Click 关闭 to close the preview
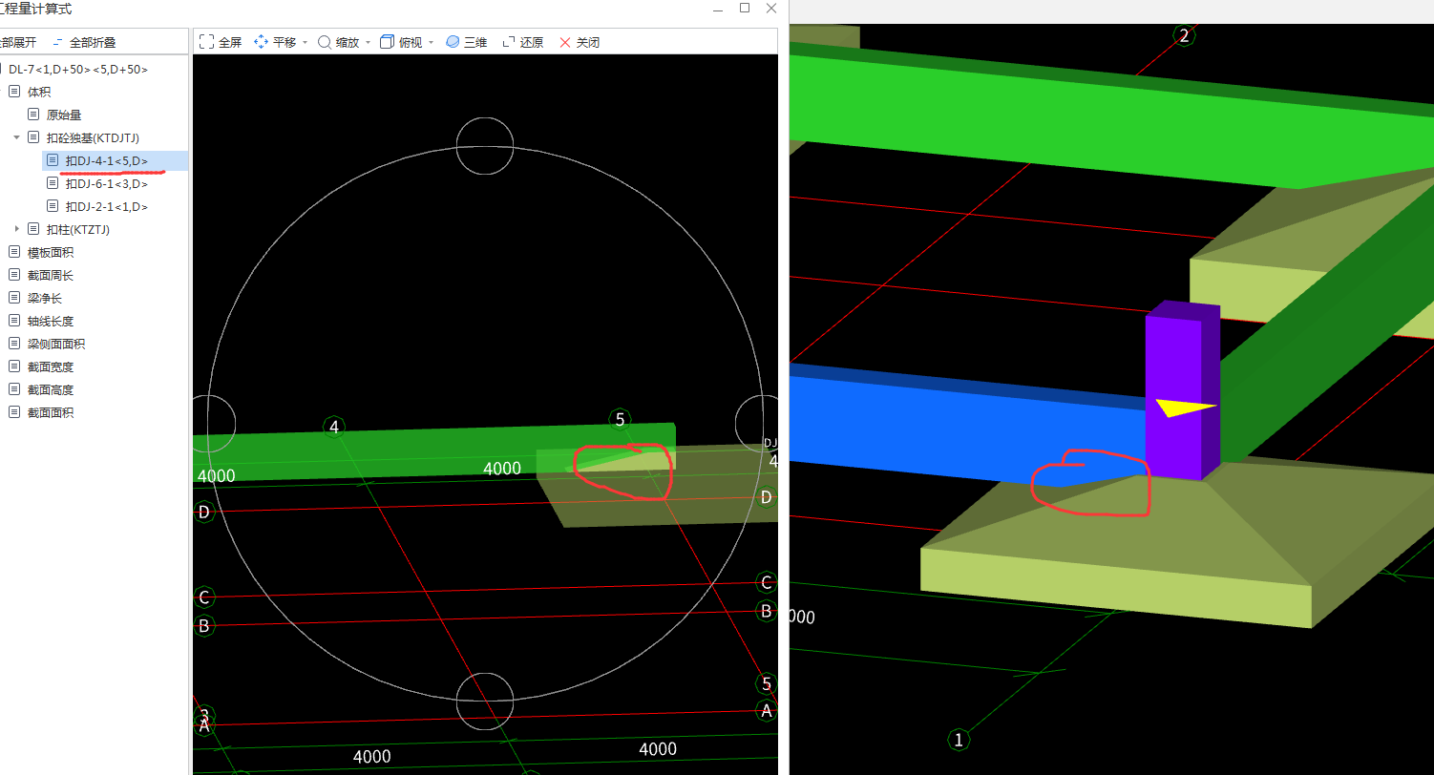The image size is (1434, 775). point(580,43)
